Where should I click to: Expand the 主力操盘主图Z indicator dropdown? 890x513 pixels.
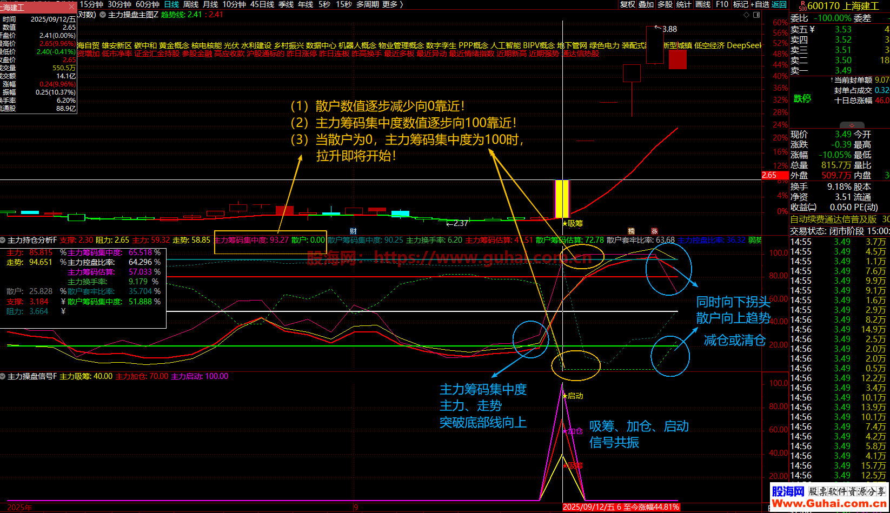103,15
